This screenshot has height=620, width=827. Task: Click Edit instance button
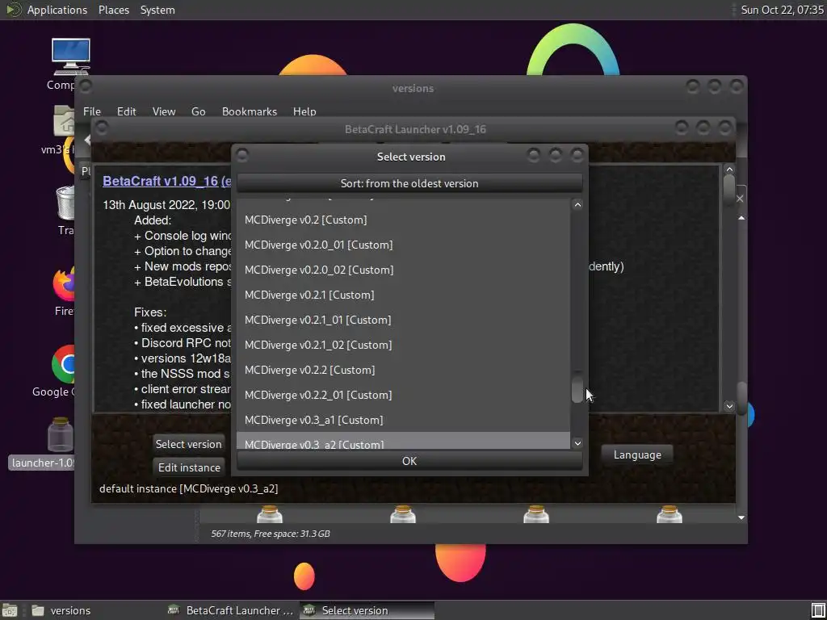click(x=189, y=467)
